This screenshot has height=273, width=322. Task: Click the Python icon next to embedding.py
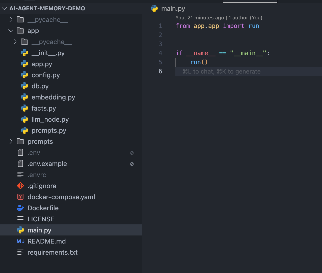click(24, 97)
